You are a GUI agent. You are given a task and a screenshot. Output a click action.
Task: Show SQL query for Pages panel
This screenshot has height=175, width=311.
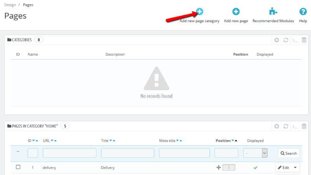(295, 126)
